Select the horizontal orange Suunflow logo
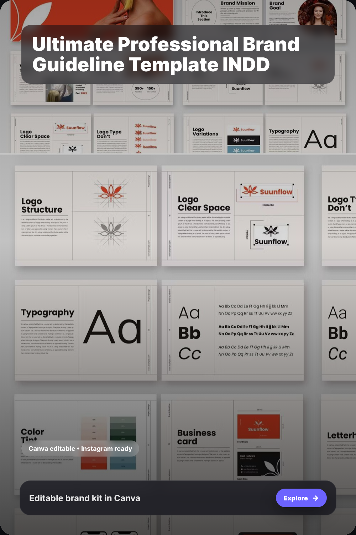Screen dimensions: 356x535 coord(267,192)
